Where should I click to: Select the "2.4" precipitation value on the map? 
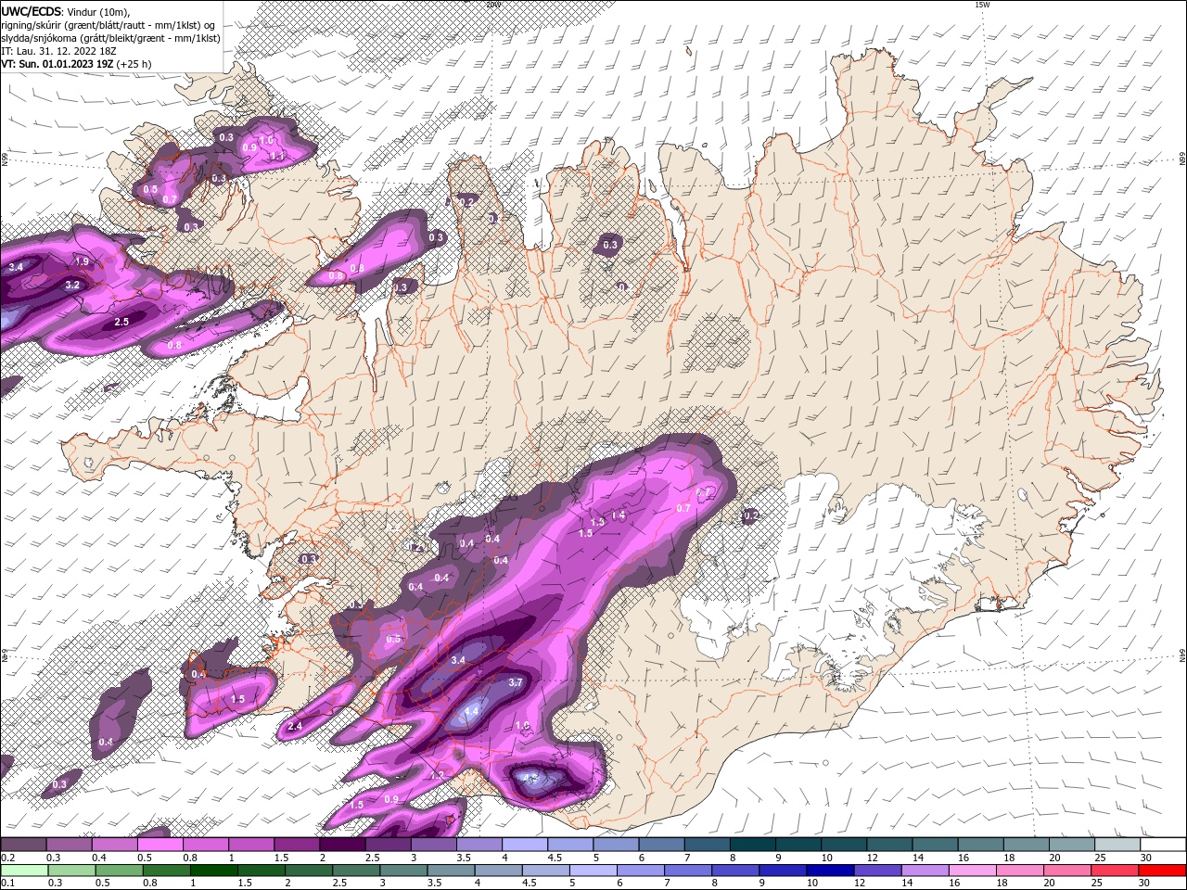295,726
